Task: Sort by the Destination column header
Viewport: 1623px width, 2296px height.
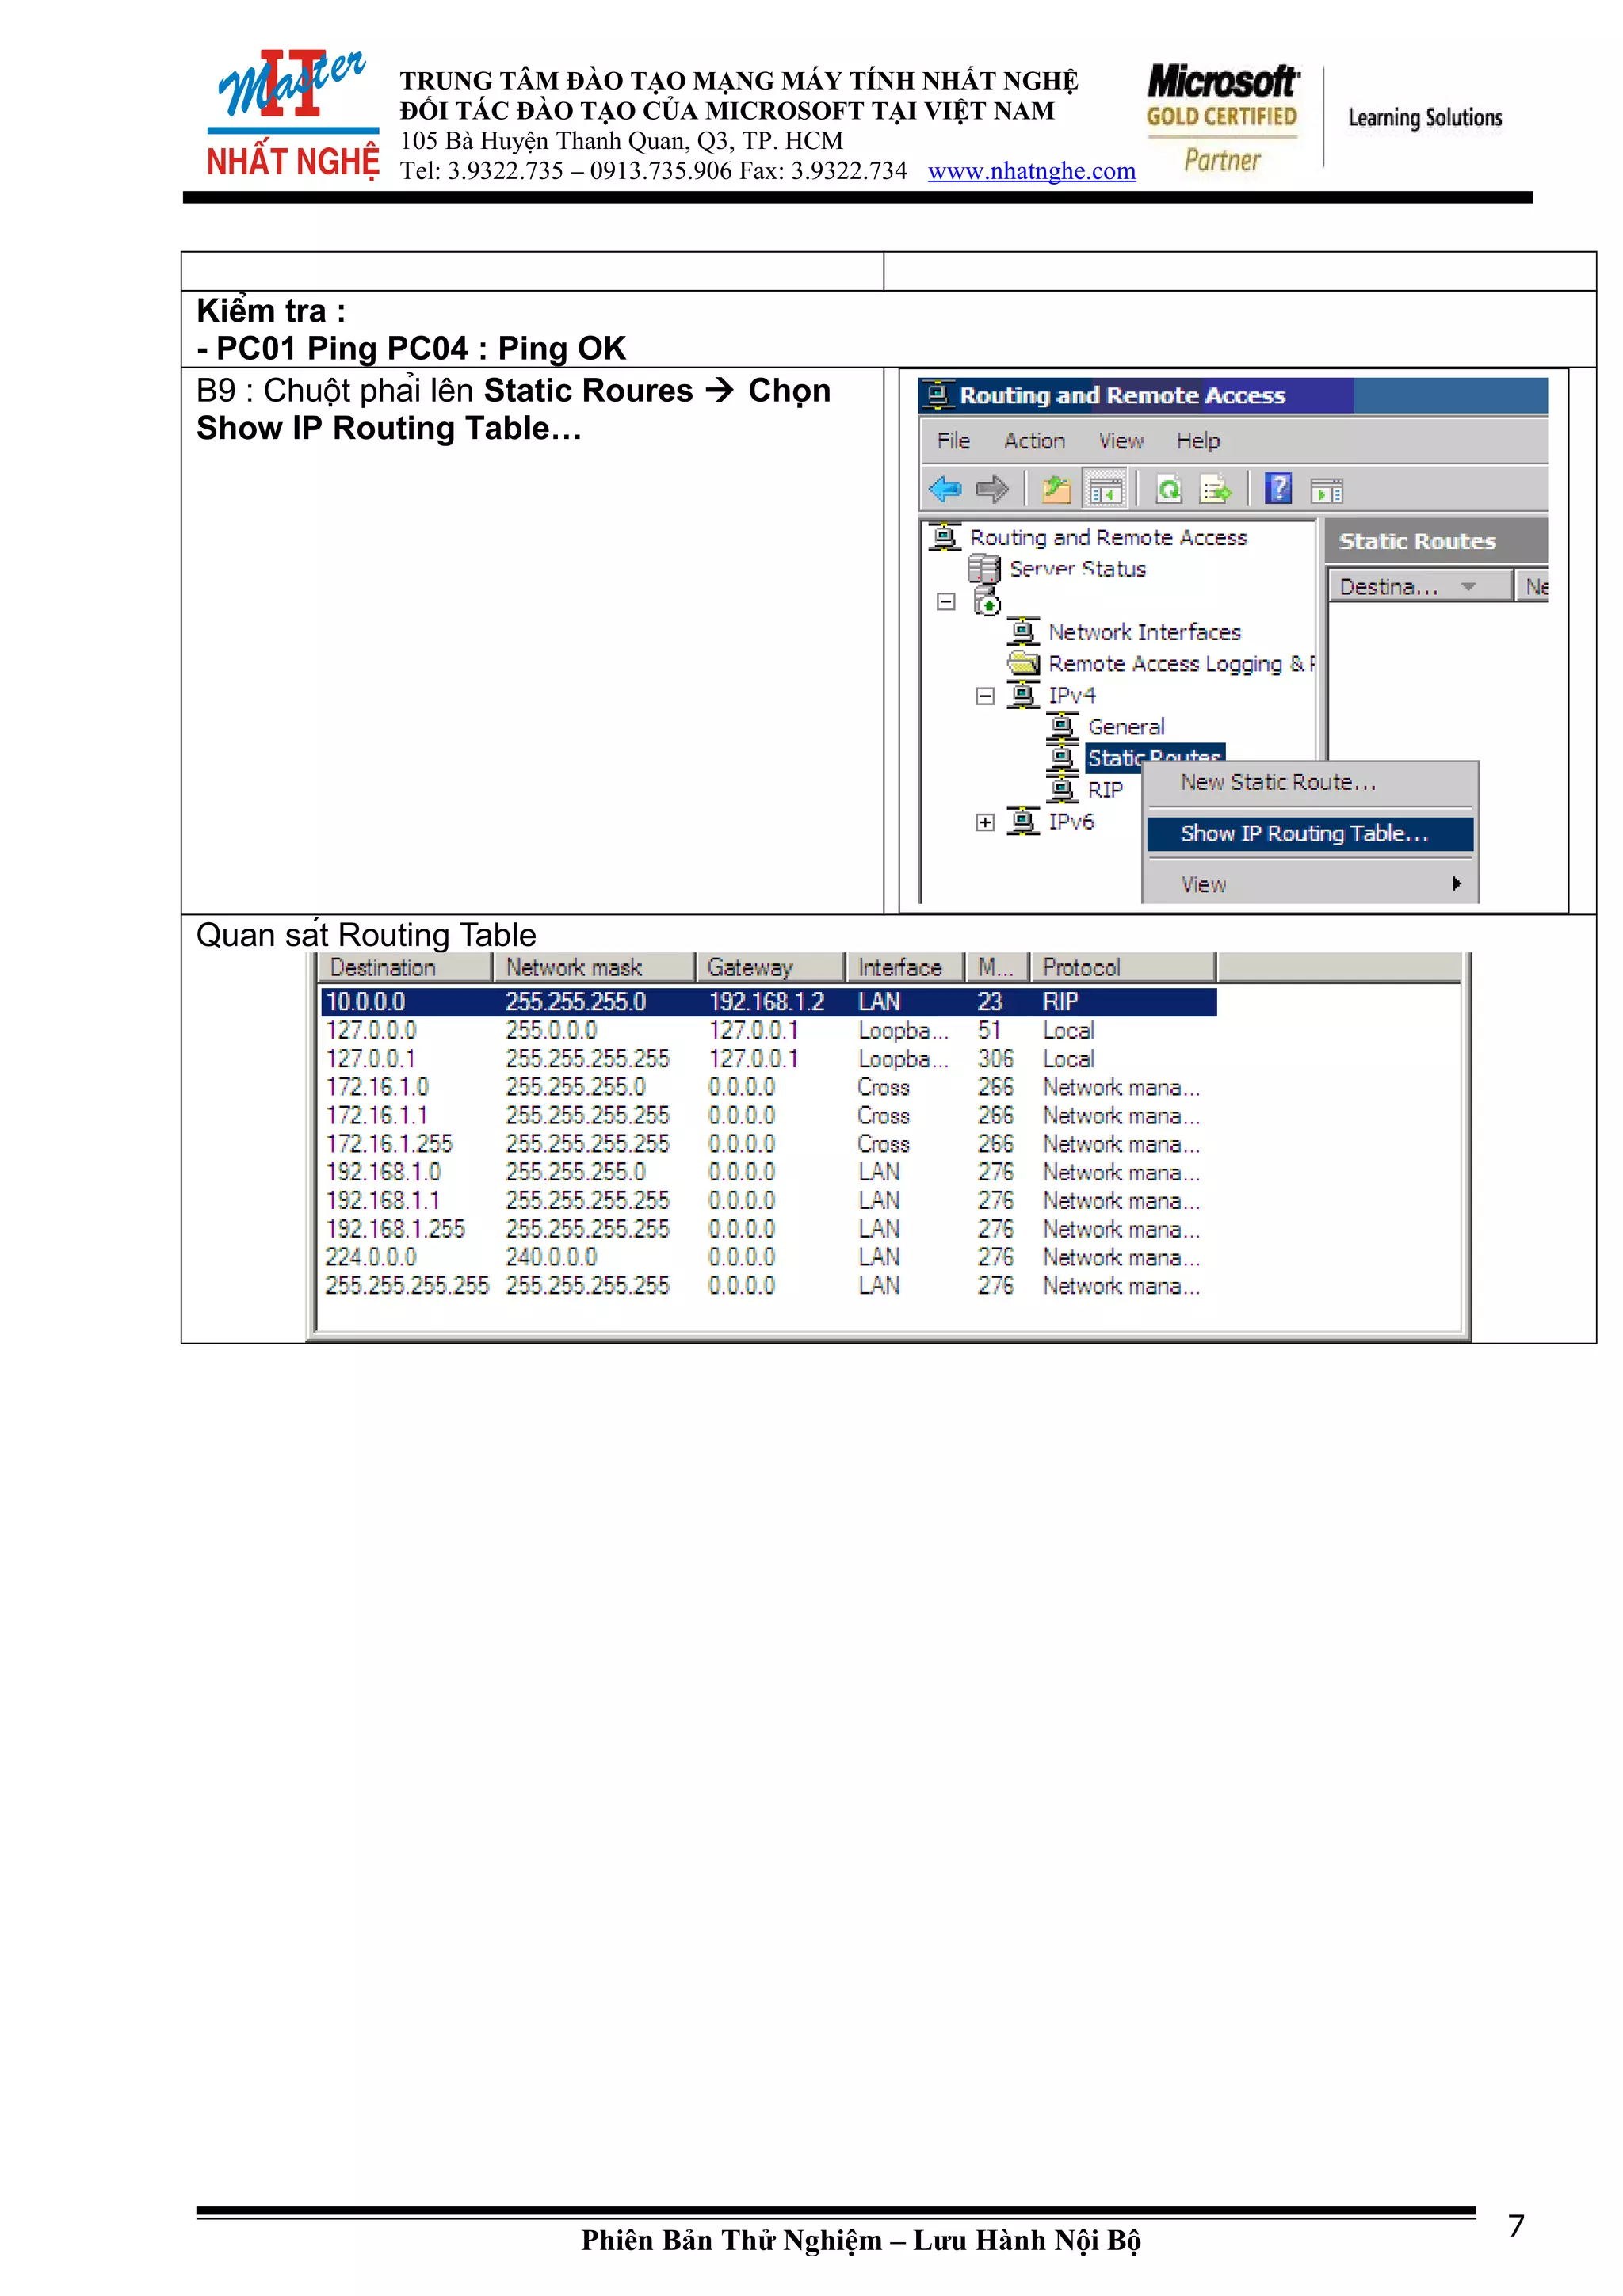Action: coord(404,967)
